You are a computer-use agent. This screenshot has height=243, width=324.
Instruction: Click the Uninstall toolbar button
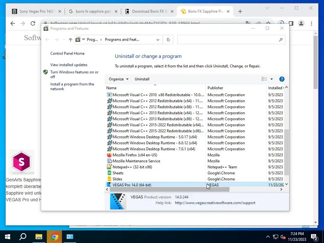coord(142,79)
